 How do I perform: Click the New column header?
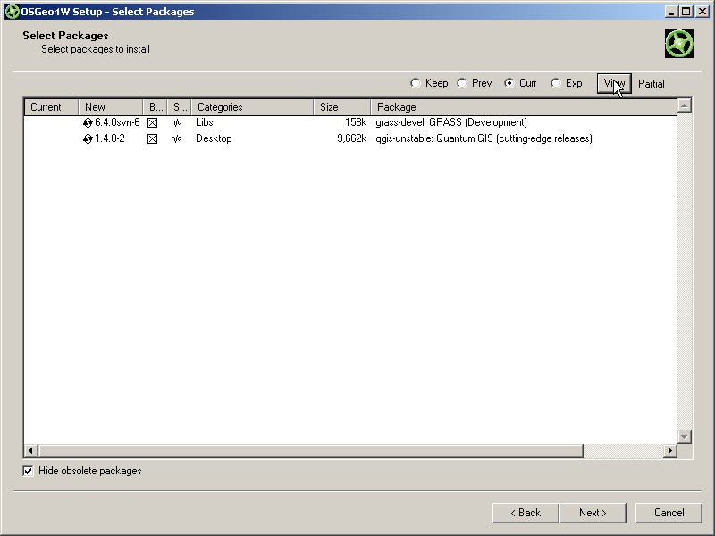click(110, 107)
